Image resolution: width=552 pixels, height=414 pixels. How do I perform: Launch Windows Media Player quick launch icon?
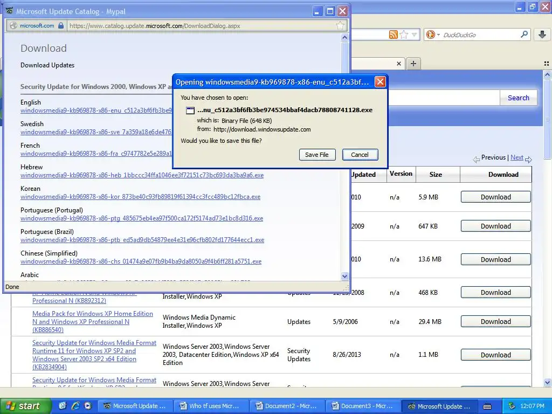click(x=88, y=406)
